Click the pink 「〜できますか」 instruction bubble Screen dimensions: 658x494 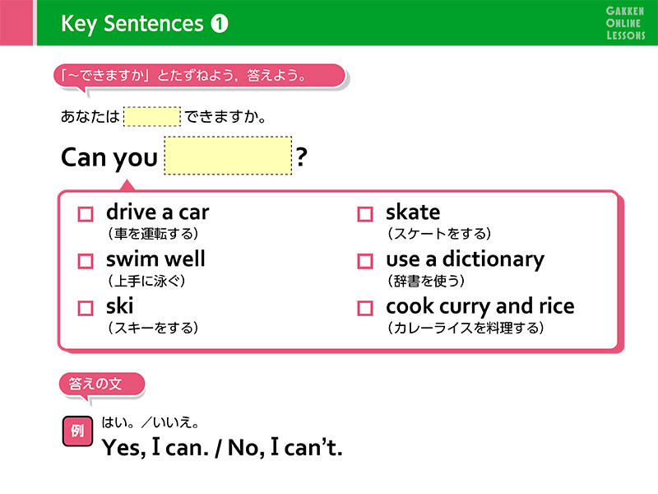click(199, 76)
